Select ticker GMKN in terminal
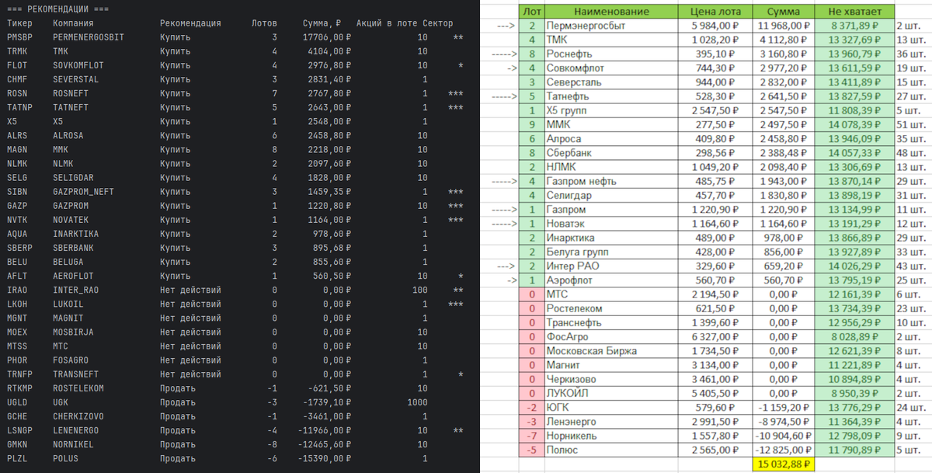This screenshot has height=473, width=932. click(17, 444)
